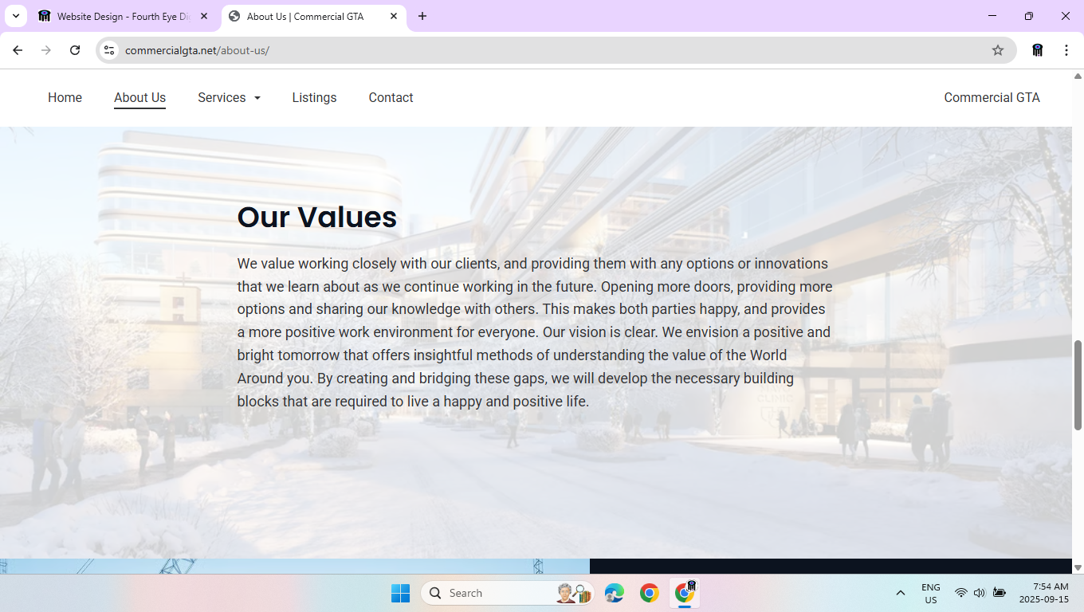This screenshot has height=612, width=1084.
Task: Bookmark this page with the star icon
Action: pyautogui.click(x=998, y=50)
